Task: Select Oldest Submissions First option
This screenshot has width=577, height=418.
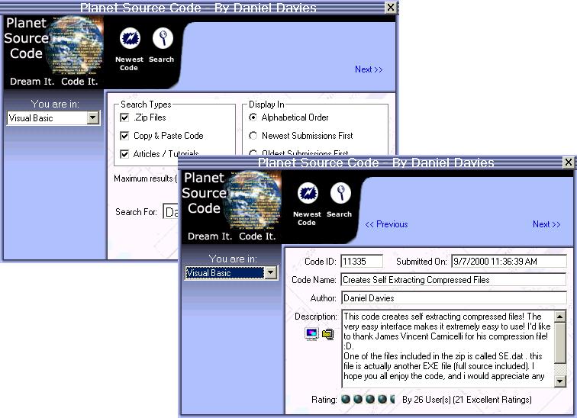Action: (253, 153)
